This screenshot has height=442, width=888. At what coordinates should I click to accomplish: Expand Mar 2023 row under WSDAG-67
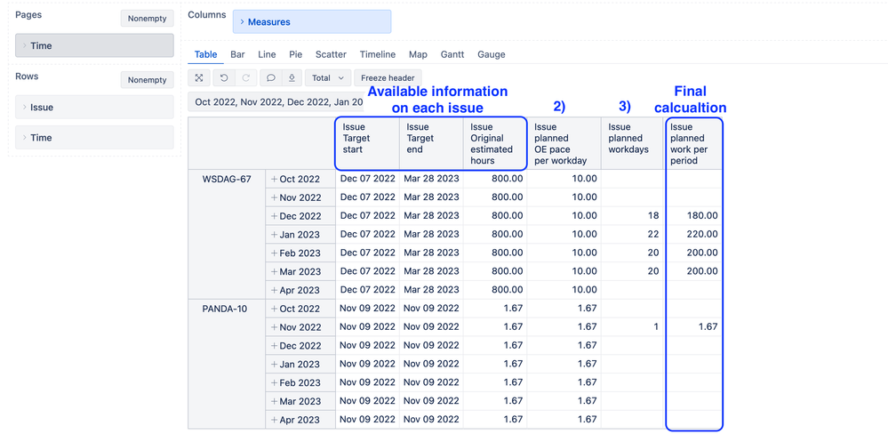coord(274,271)
